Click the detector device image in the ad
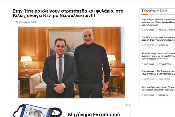The width and height of the screenshot is (175, 117). [38, 111]
